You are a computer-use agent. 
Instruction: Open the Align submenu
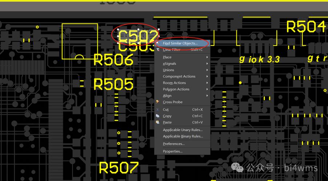pyautogui.click(x=182, y=96)
